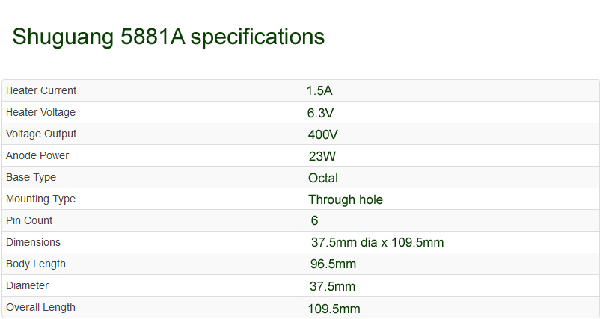Click the 109.5mm overall length value
The width and height of the screenshot is (600, 319).
[x=334, y=309]
